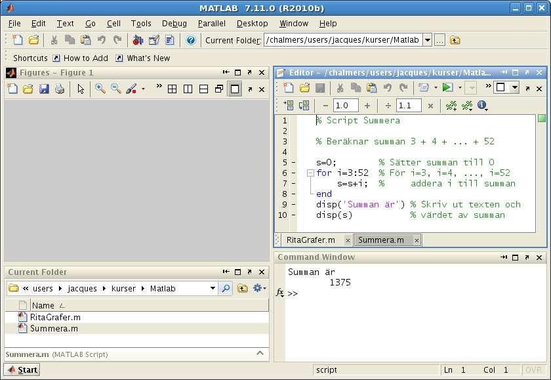Screen dimensions: 551x380
Task: Undo using the main toolbar arrow
Action: (102, 40)
